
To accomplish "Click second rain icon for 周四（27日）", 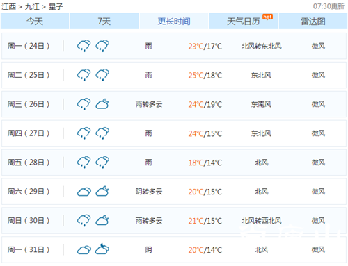I will (x=102, y=133).
